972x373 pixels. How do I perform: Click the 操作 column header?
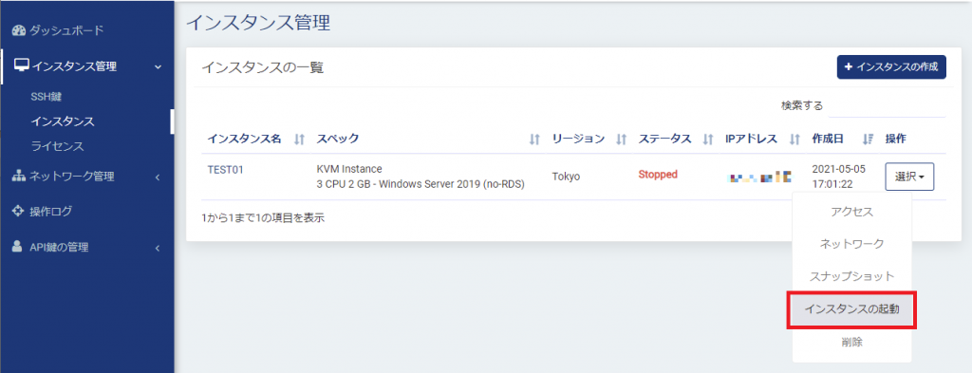pyautogui.click(x=895, y=140)
